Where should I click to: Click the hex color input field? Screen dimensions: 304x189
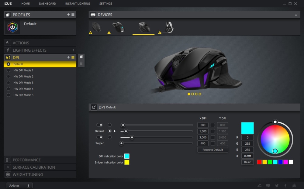[x=247, y=156]
